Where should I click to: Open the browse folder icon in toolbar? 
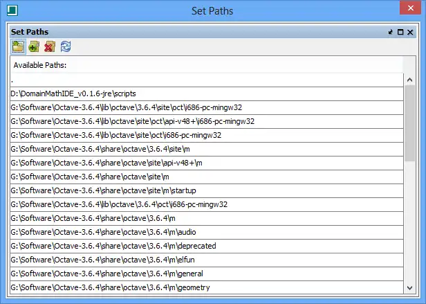[x=18, y=46]
